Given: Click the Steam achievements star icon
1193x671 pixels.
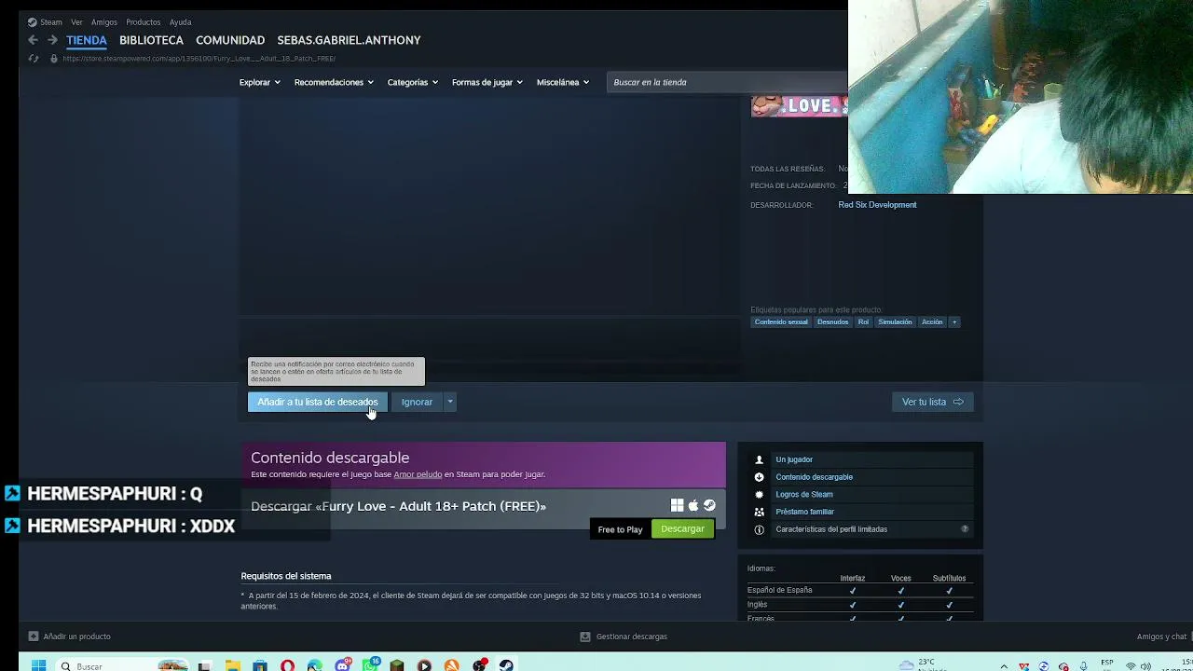Looking at the screenshot, I should (759, 495).
